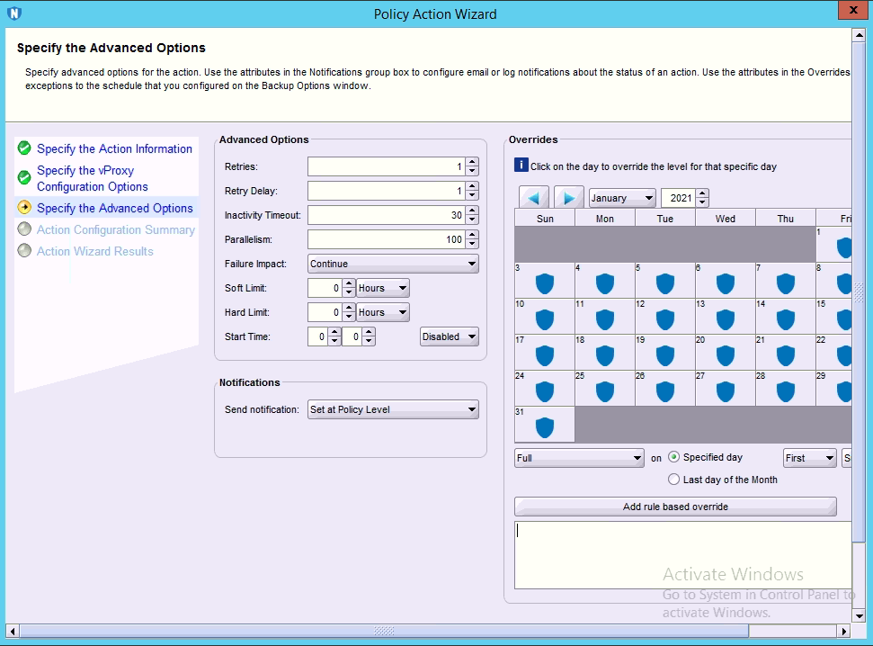Screen dimensions: 873x646
Task: Select the Specified day radio button
Action: [x=674, y=457]
